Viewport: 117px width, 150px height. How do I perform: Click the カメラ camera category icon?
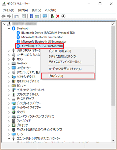(x=13, y=59)
